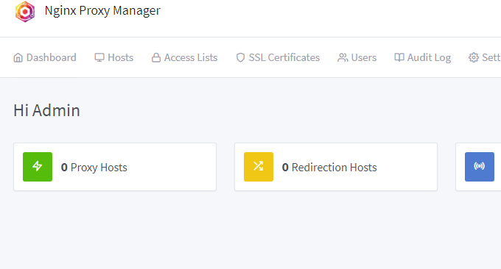501x269 pixels.
Task: Open the Dashboard nav item
Action: [x=45, y=57]
